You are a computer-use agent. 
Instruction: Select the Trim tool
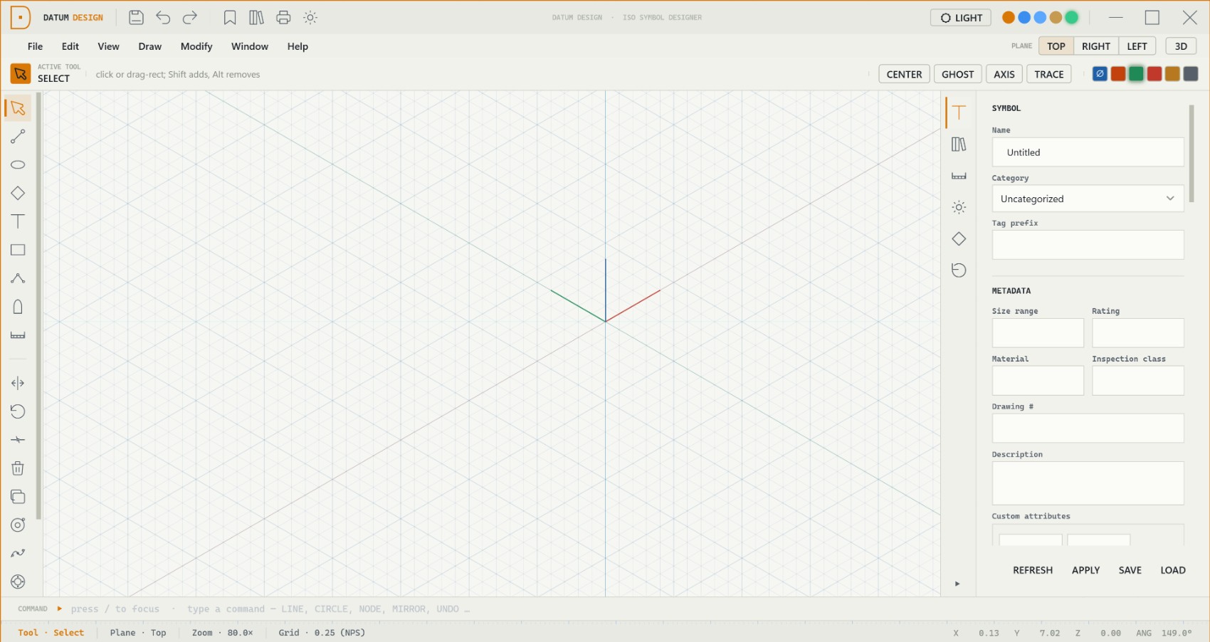pos(18,440)
